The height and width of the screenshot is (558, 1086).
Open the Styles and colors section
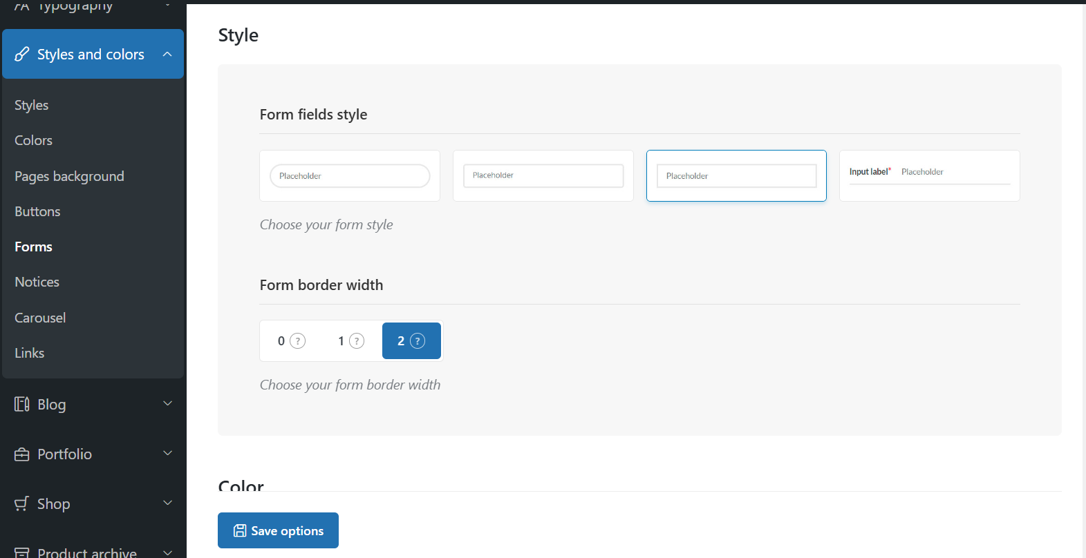click(x=93, y=54)
